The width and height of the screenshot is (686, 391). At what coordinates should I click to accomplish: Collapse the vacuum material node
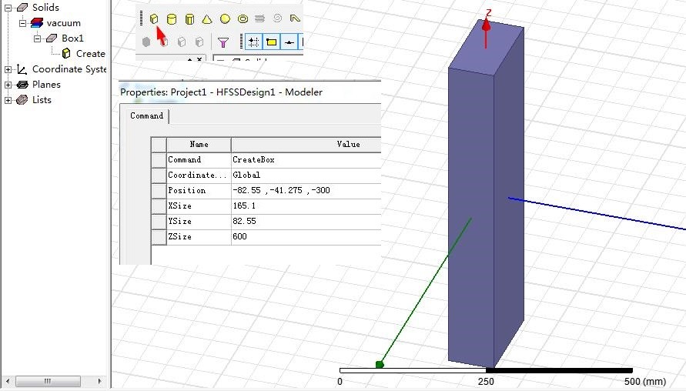tap(23, 23)
